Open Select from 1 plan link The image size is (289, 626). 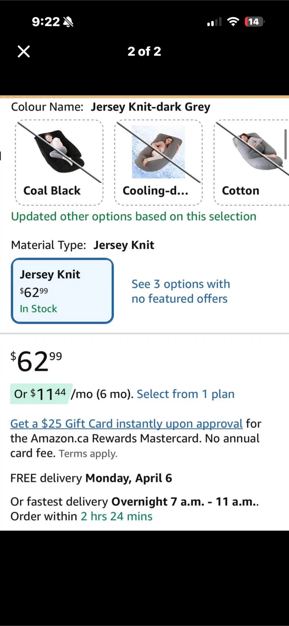tap(185, 394)
